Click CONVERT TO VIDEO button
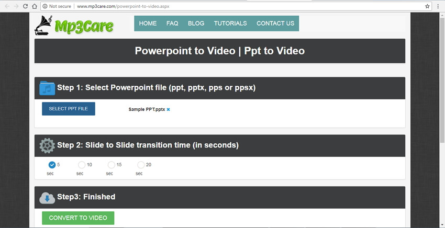The image size is (445, 228). pos(78,218)
